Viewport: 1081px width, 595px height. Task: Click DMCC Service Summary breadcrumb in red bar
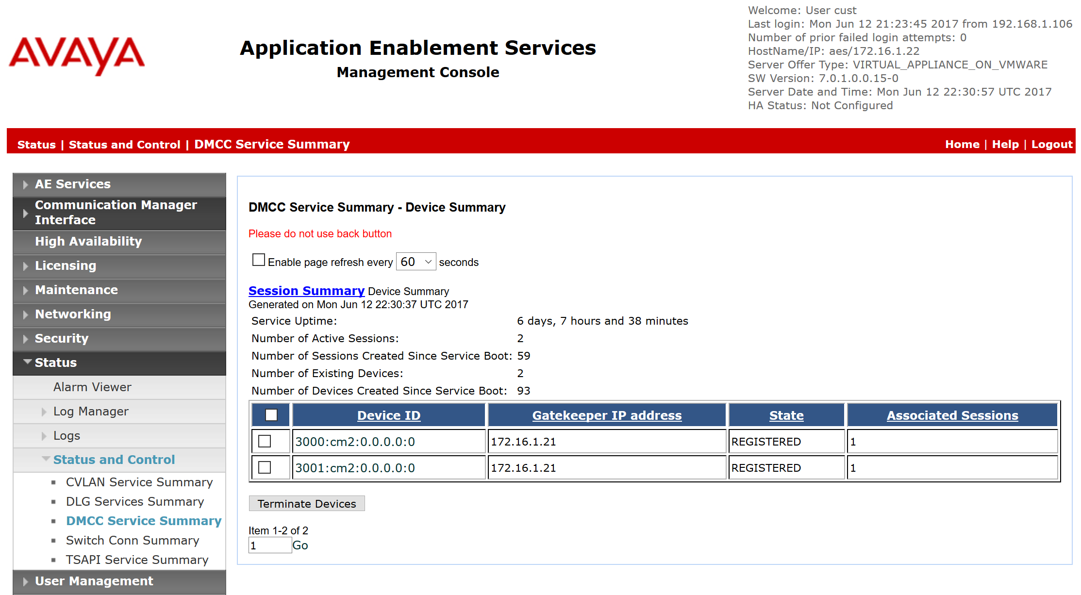[272, 145]
